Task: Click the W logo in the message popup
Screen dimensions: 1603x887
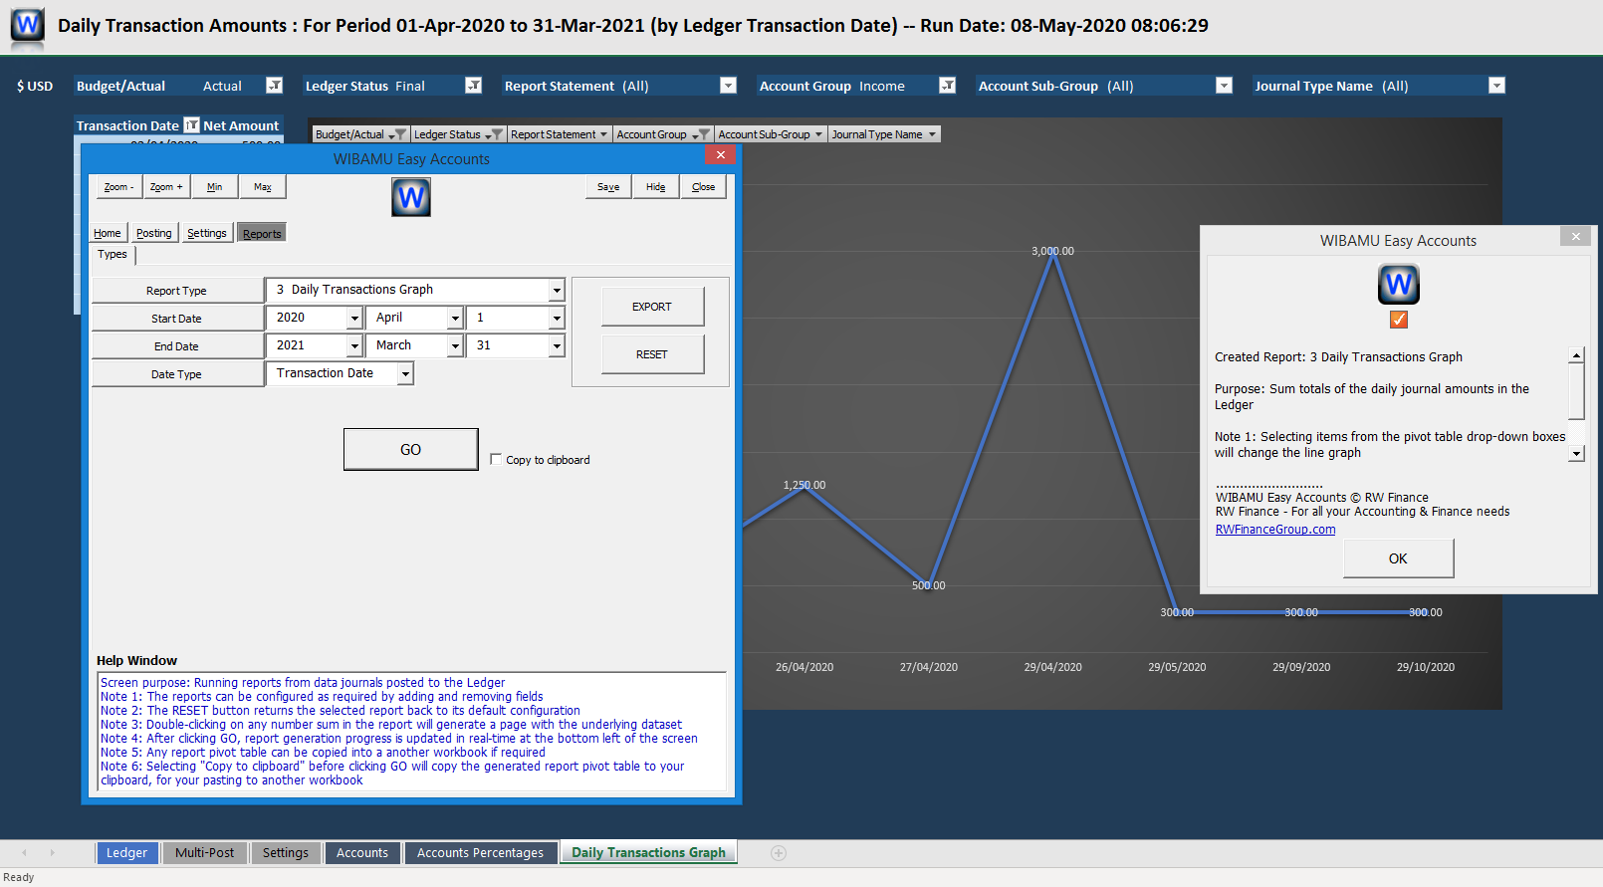Action: click(1399, 285)
